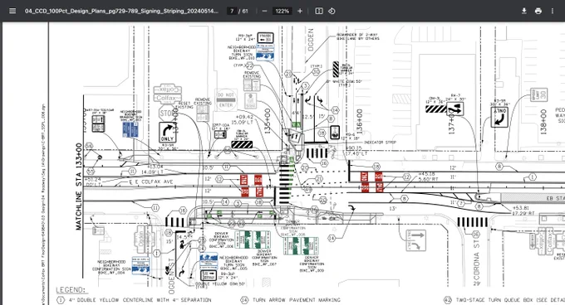565x305 pixels.
Task: Toggle fit to page view
Action: click(319, 11)
